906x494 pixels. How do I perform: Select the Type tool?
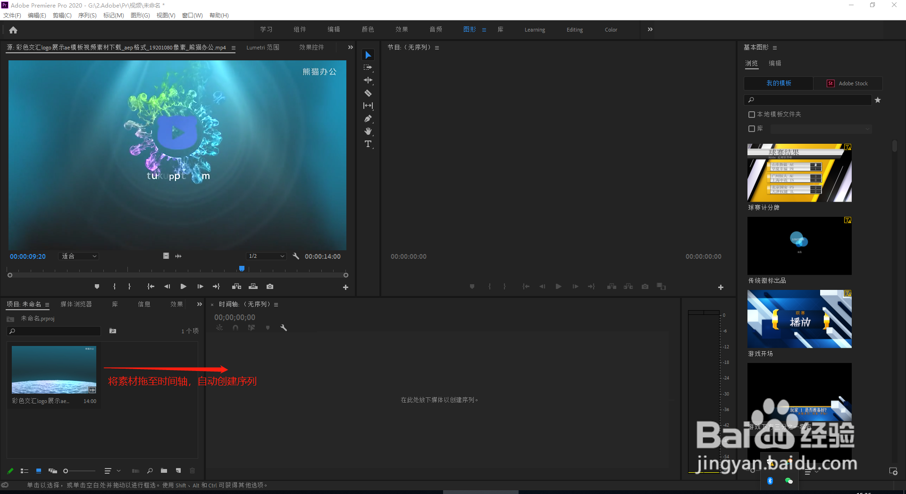[368, 144]
